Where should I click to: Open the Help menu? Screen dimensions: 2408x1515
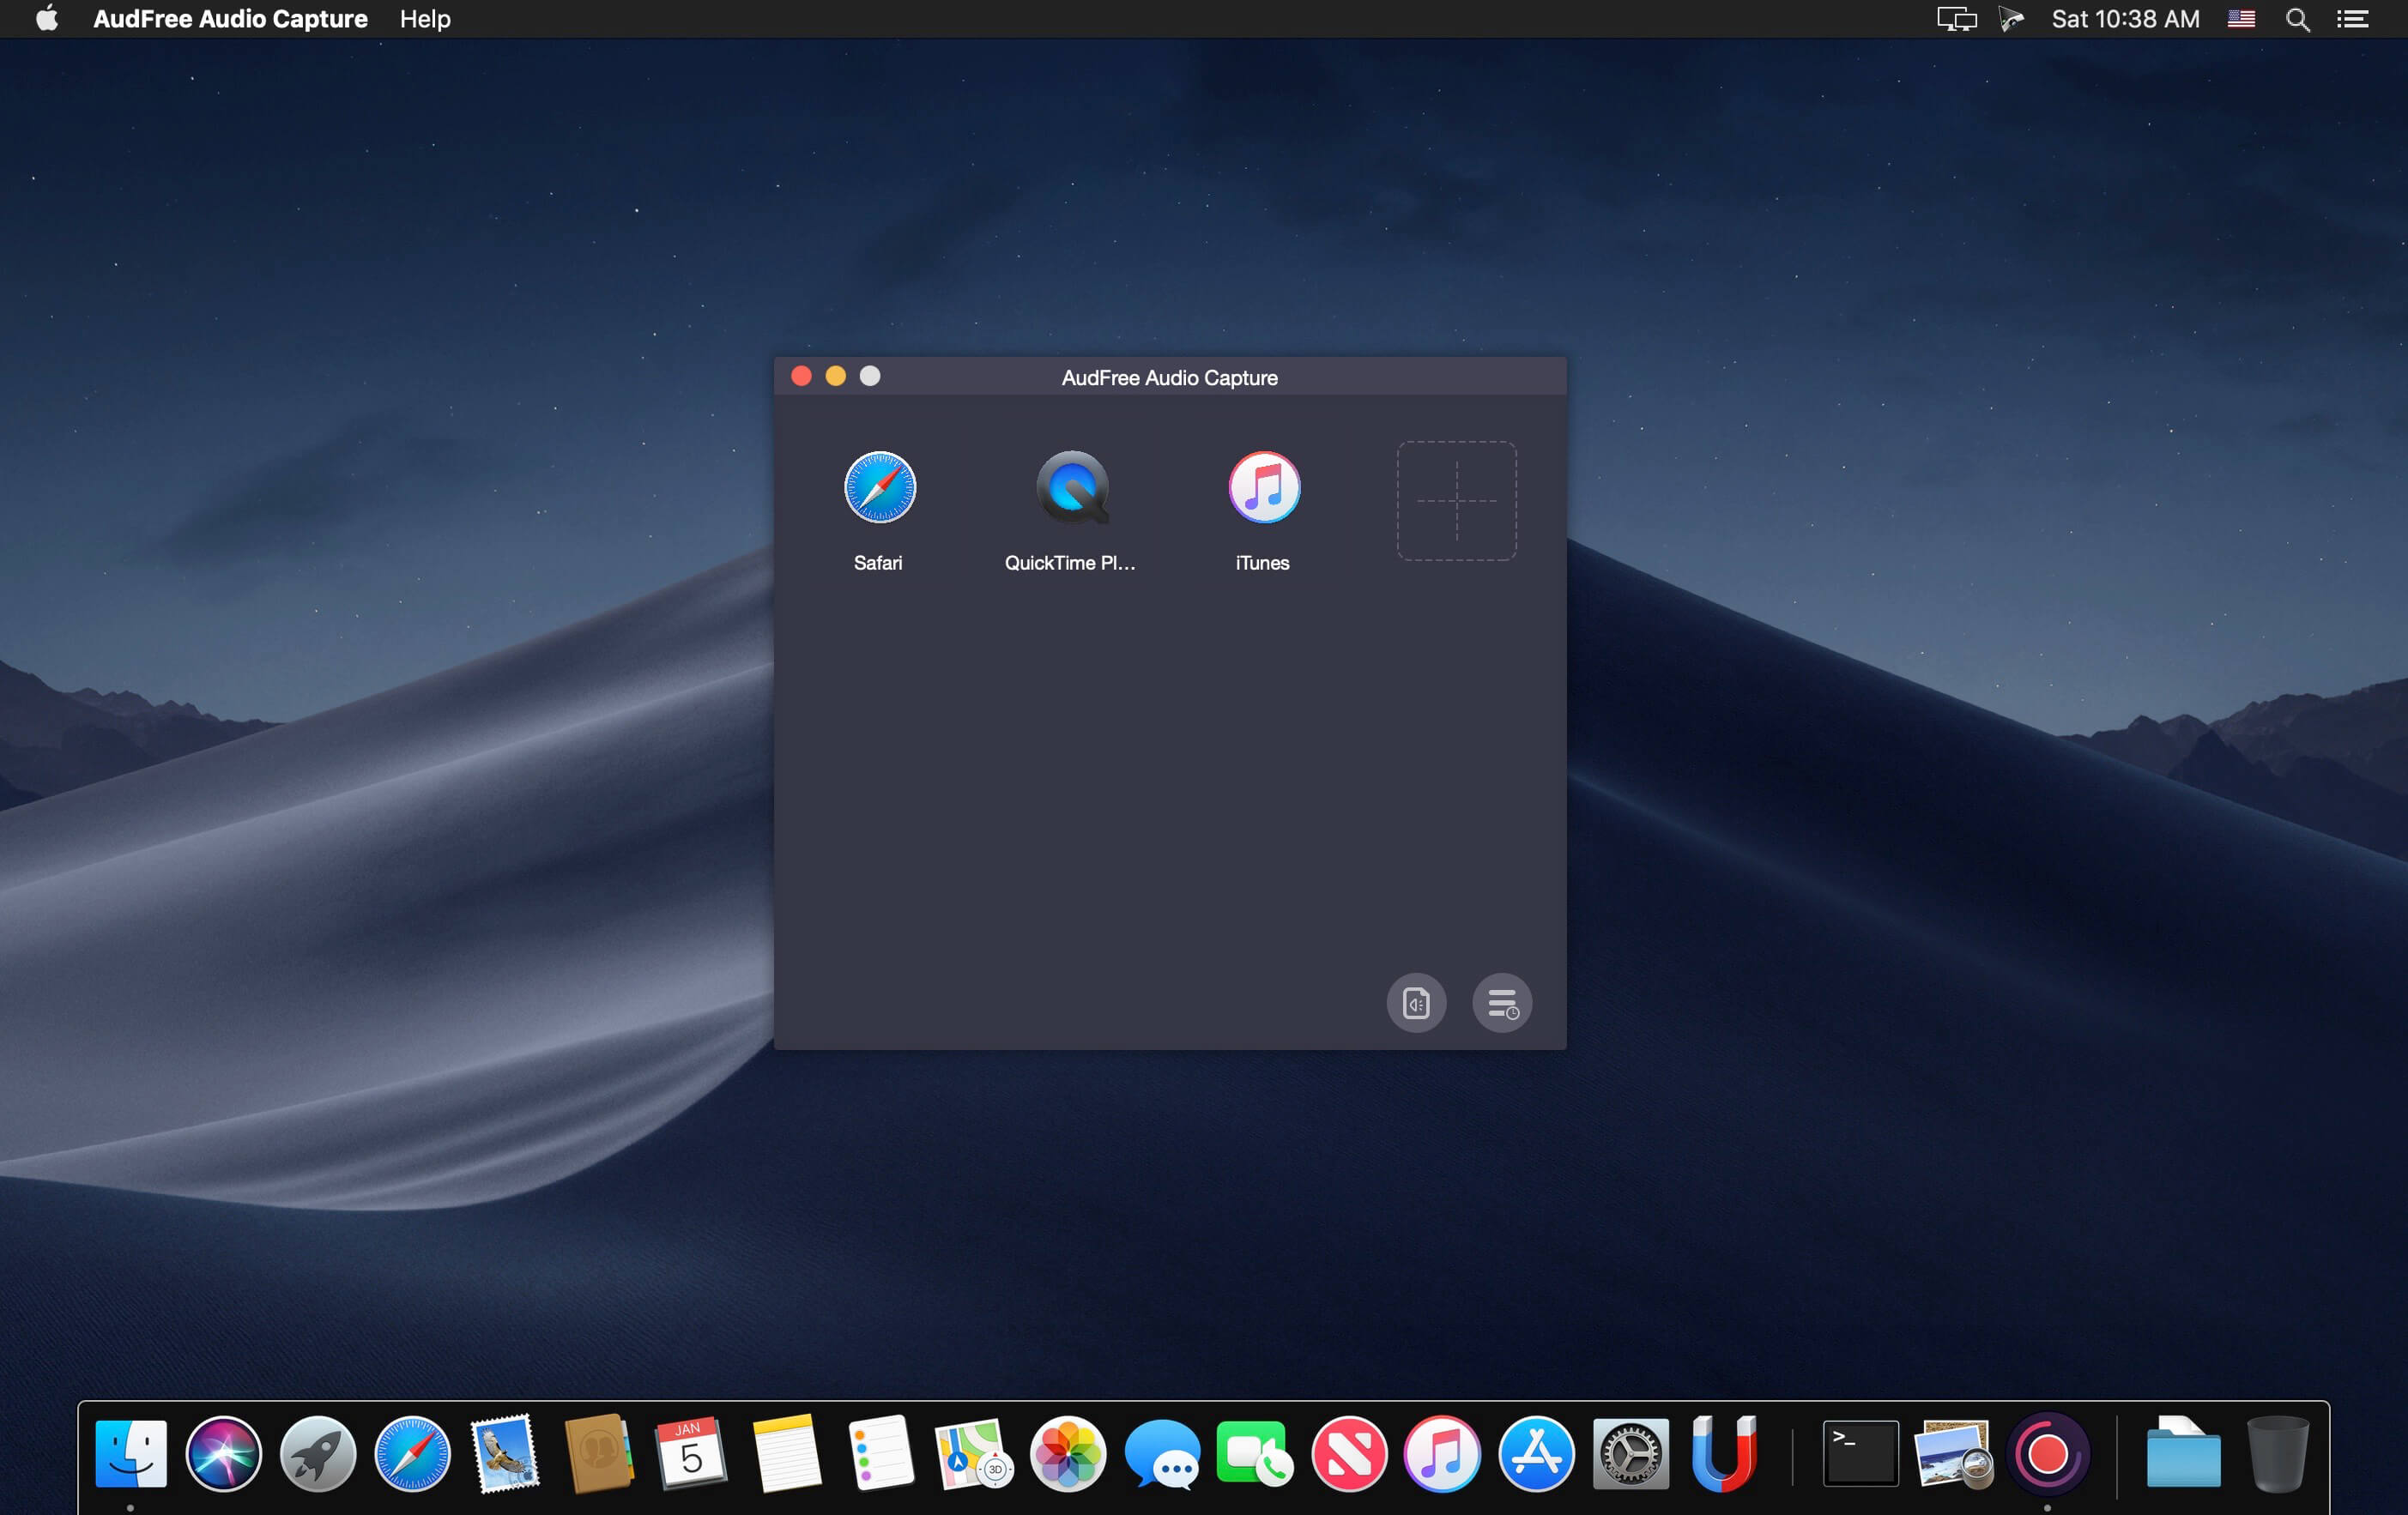[425, 19]
